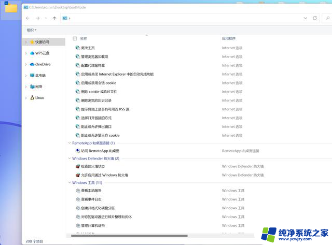Select the GodMode folder on the desktop
The height and width of the screenshot is (245, 332).
pyautogui.click(x=11, y=8)
